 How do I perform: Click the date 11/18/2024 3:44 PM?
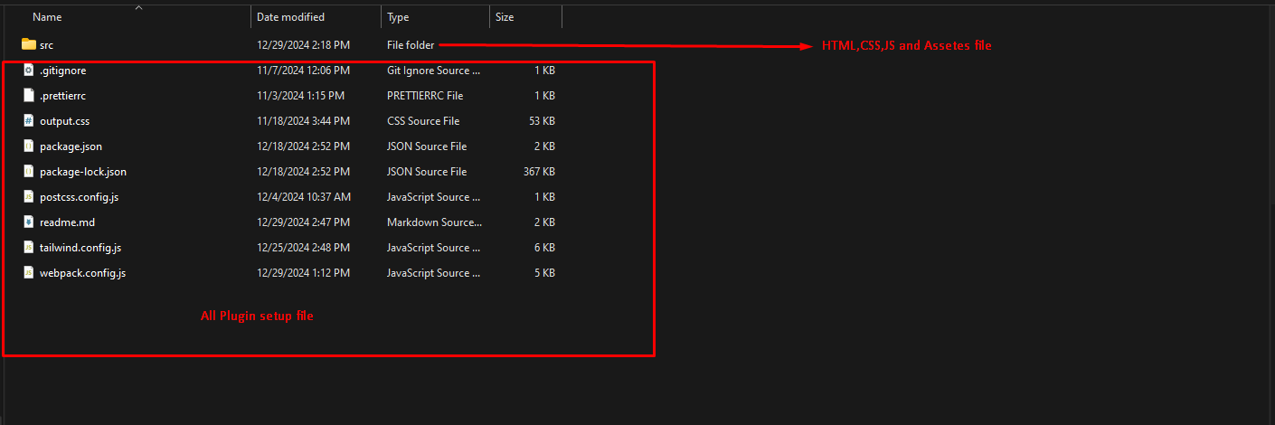303,120
